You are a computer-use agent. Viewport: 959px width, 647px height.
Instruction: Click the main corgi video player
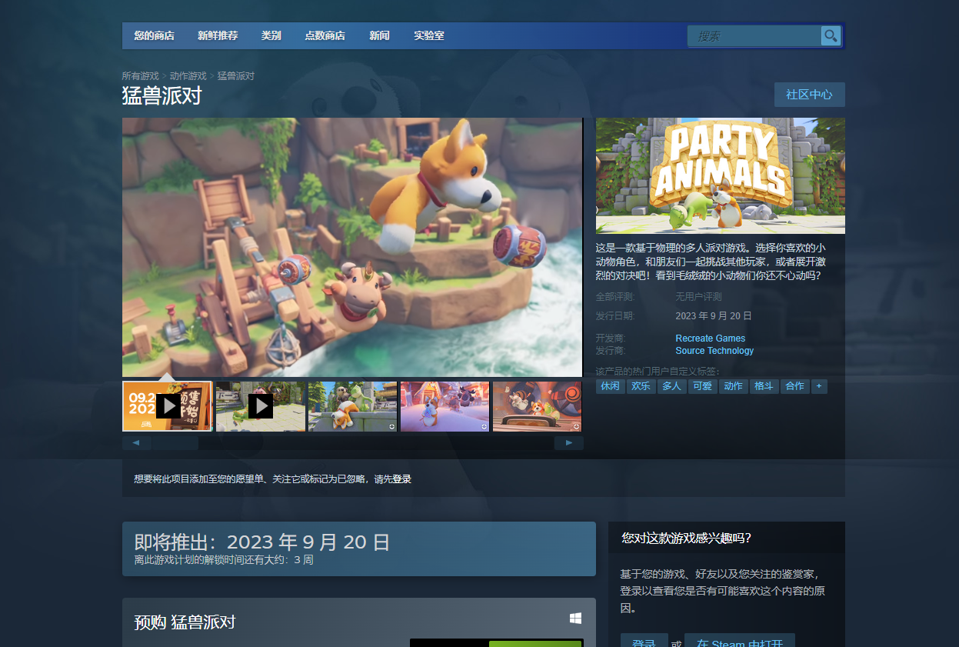click(352, 247)
